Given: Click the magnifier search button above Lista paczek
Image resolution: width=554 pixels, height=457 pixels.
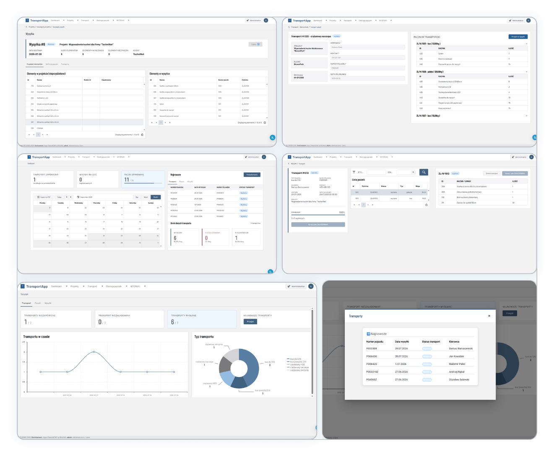Looking at the screenshot, I should [424, 172].
